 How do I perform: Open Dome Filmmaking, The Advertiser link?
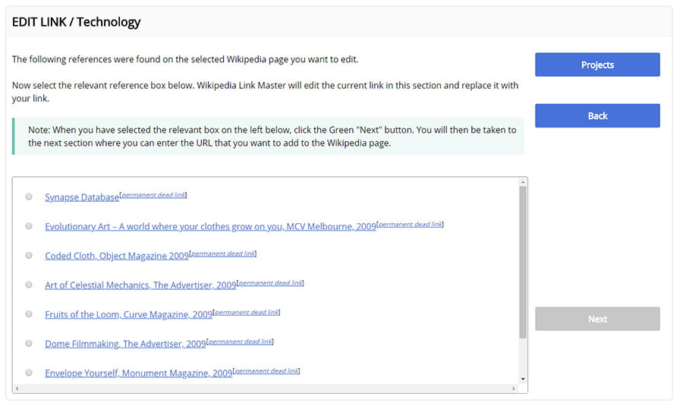125,344
